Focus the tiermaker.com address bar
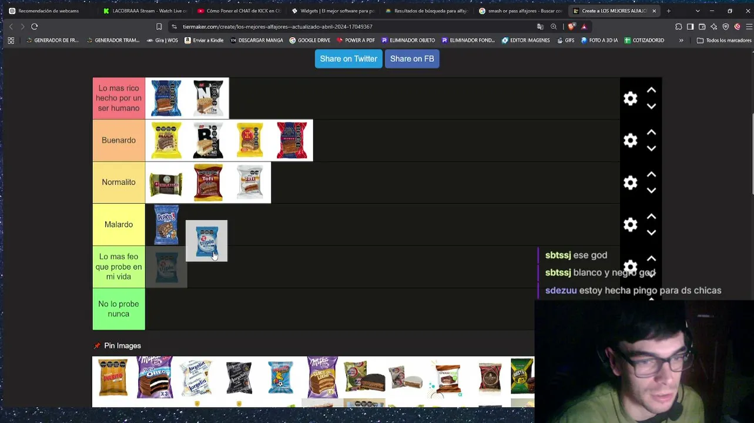 [277, 26]
